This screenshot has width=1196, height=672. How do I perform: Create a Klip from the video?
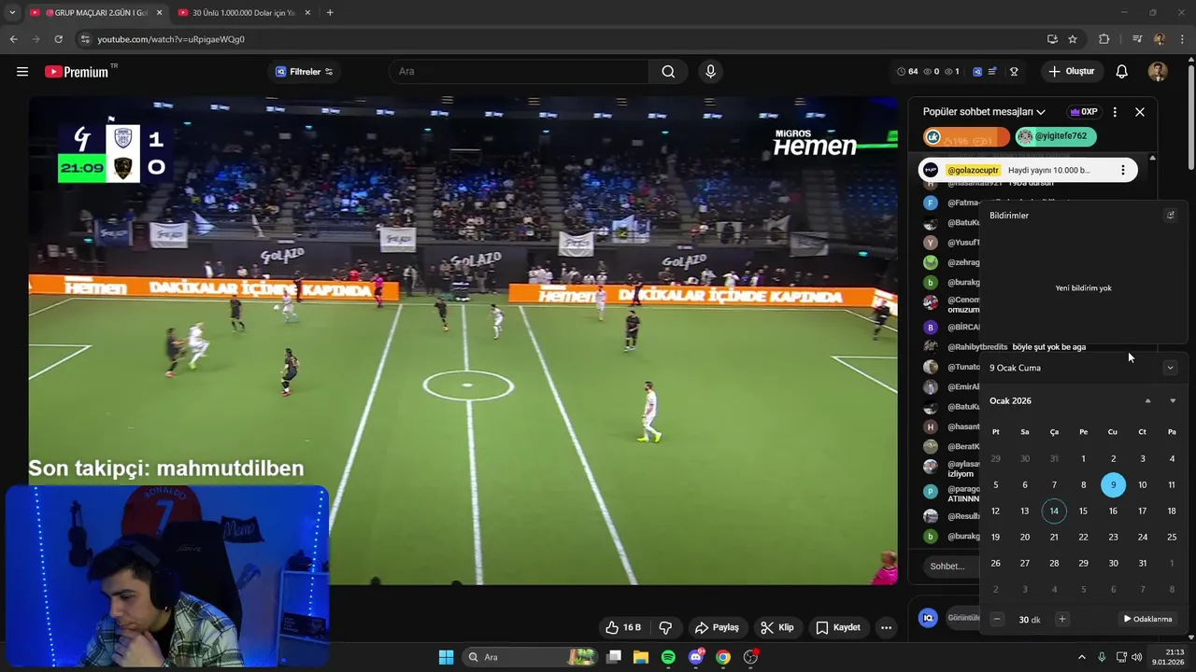(x=776, y=627)
